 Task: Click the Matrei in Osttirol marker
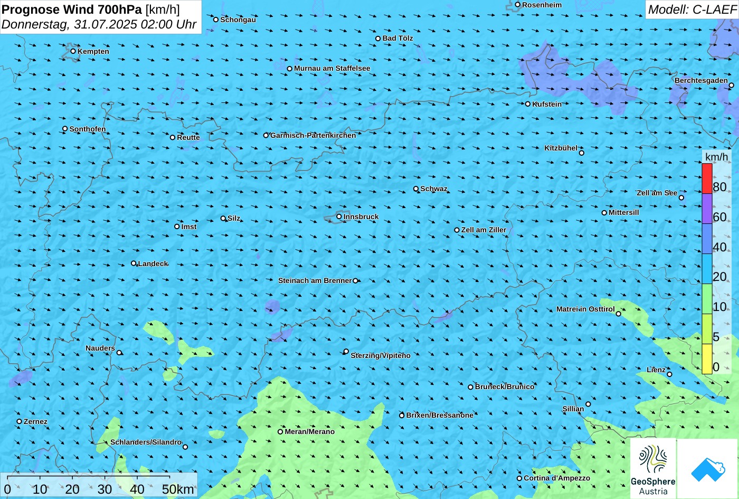click(618, 314)
